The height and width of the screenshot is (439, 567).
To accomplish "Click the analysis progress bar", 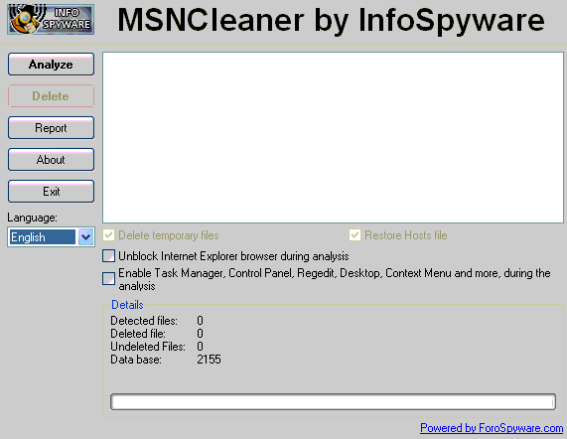I will tap(333, 401).
